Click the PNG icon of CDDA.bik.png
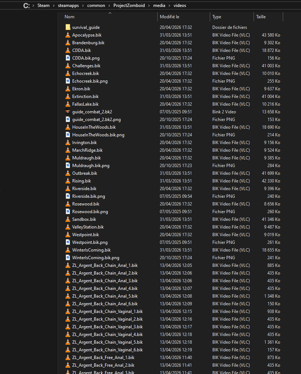The width and height of the screenshot is (301, 374). coord(68,58)
